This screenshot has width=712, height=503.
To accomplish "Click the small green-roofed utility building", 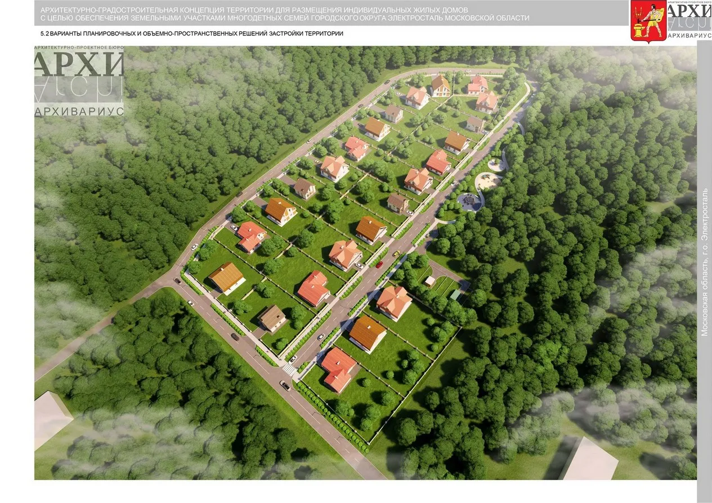I will [455, 294].
